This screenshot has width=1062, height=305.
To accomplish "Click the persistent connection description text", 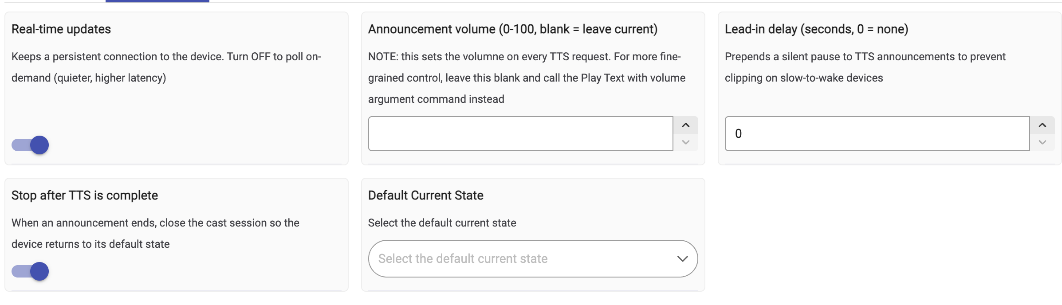I will (166, 67).
